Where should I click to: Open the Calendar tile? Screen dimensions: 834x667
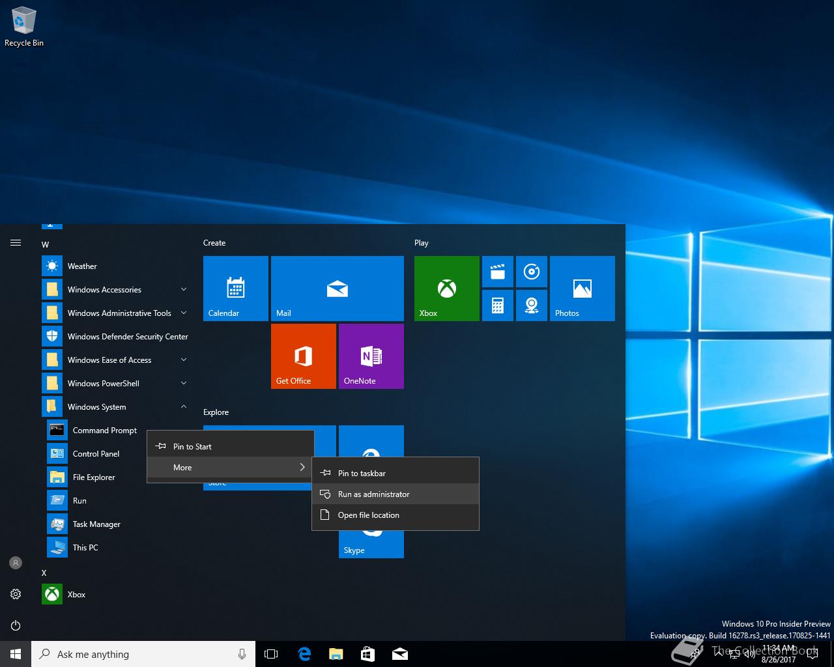[236, 289]
